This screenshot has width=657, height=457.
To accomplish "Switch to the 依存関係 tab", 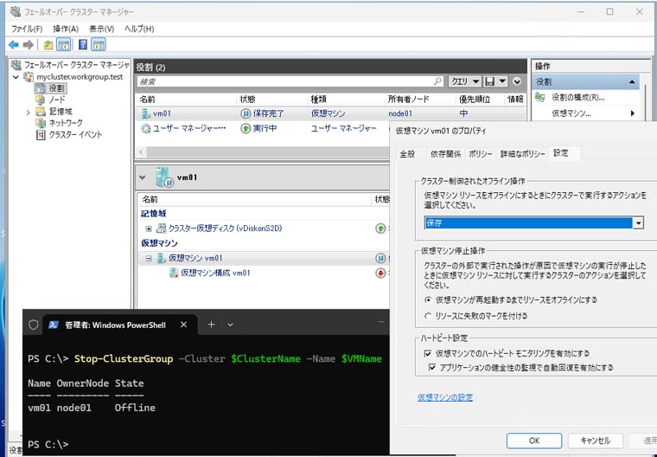I will 445,154.
